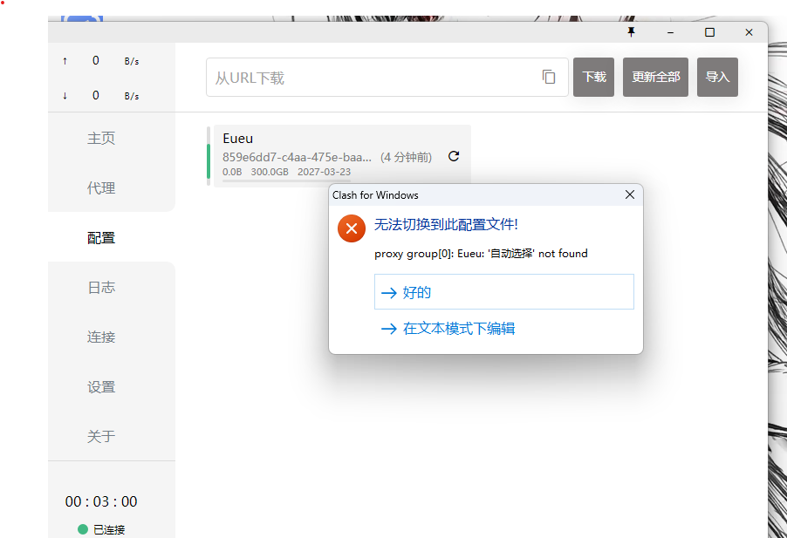Click the paste clipboard icon in URL field
The width and height of the screenshot is (787, 538).
click(x=549, y=77)
